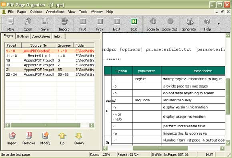Click right arrow of pages list scrollbar
The image size is (232, 158).
(92, 125)
